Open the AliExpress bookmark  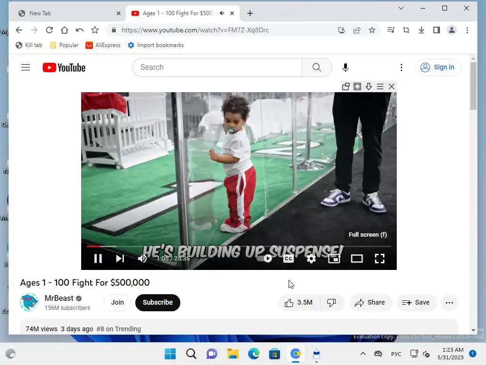click(x=103, y=45)
